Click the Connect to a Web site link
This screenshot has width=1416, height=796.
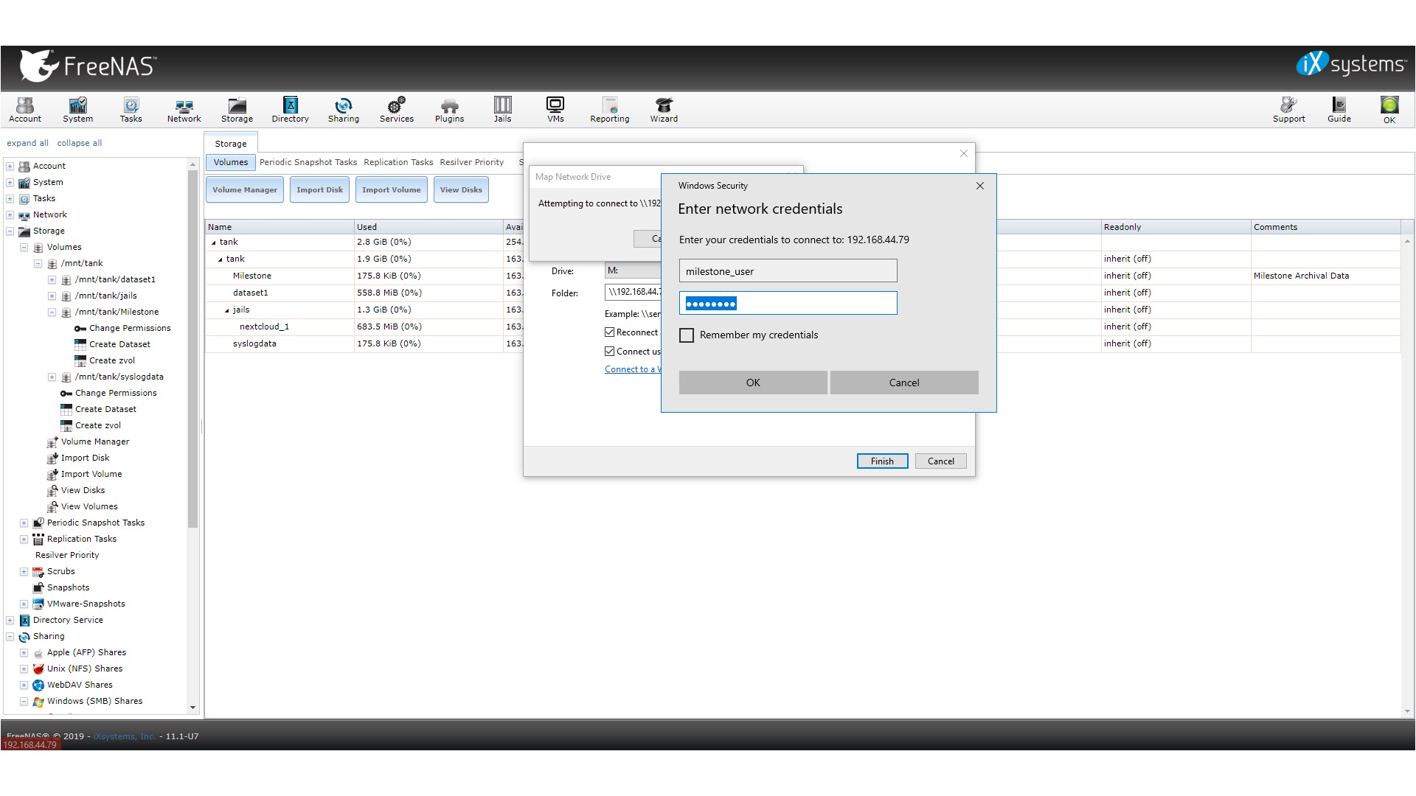(x=633, y=369)
